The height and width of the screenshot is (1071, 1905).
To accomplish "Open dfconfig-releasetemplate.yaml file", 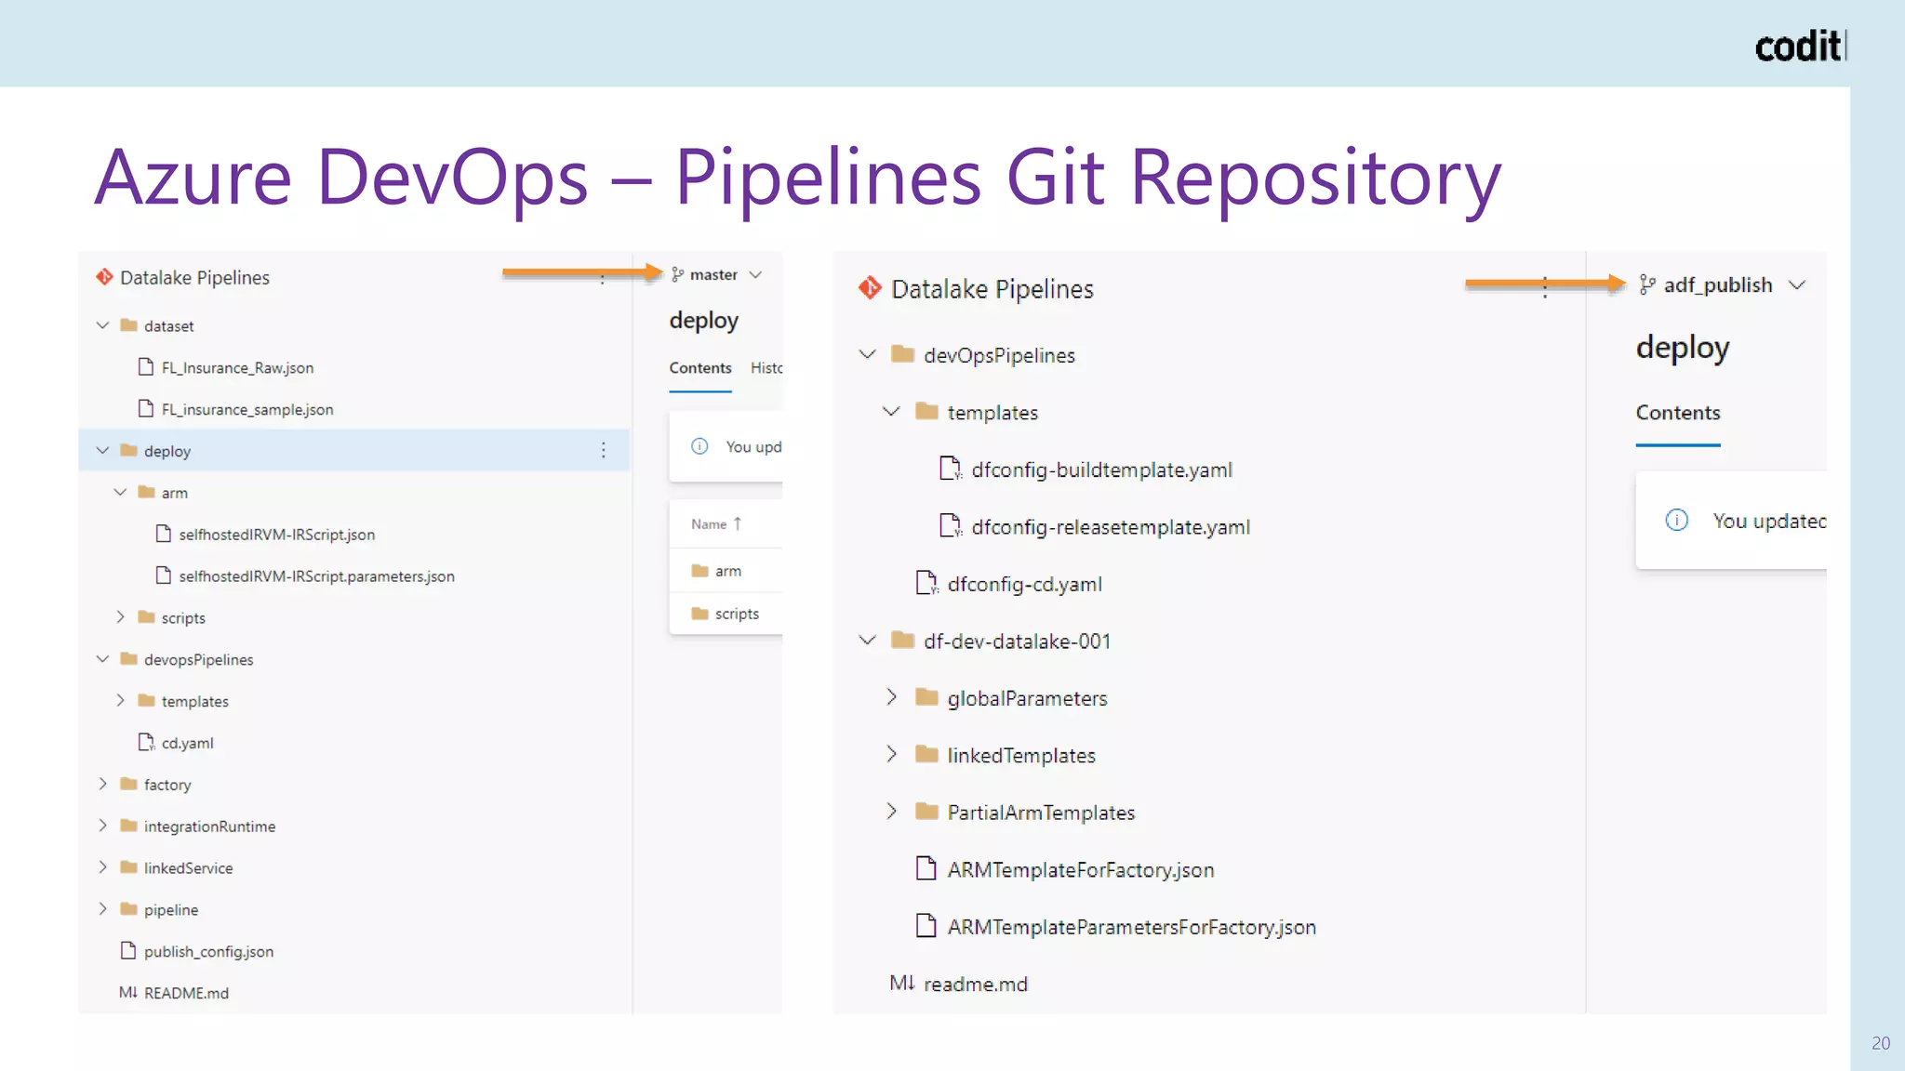I will click(x=1111, y=527).
